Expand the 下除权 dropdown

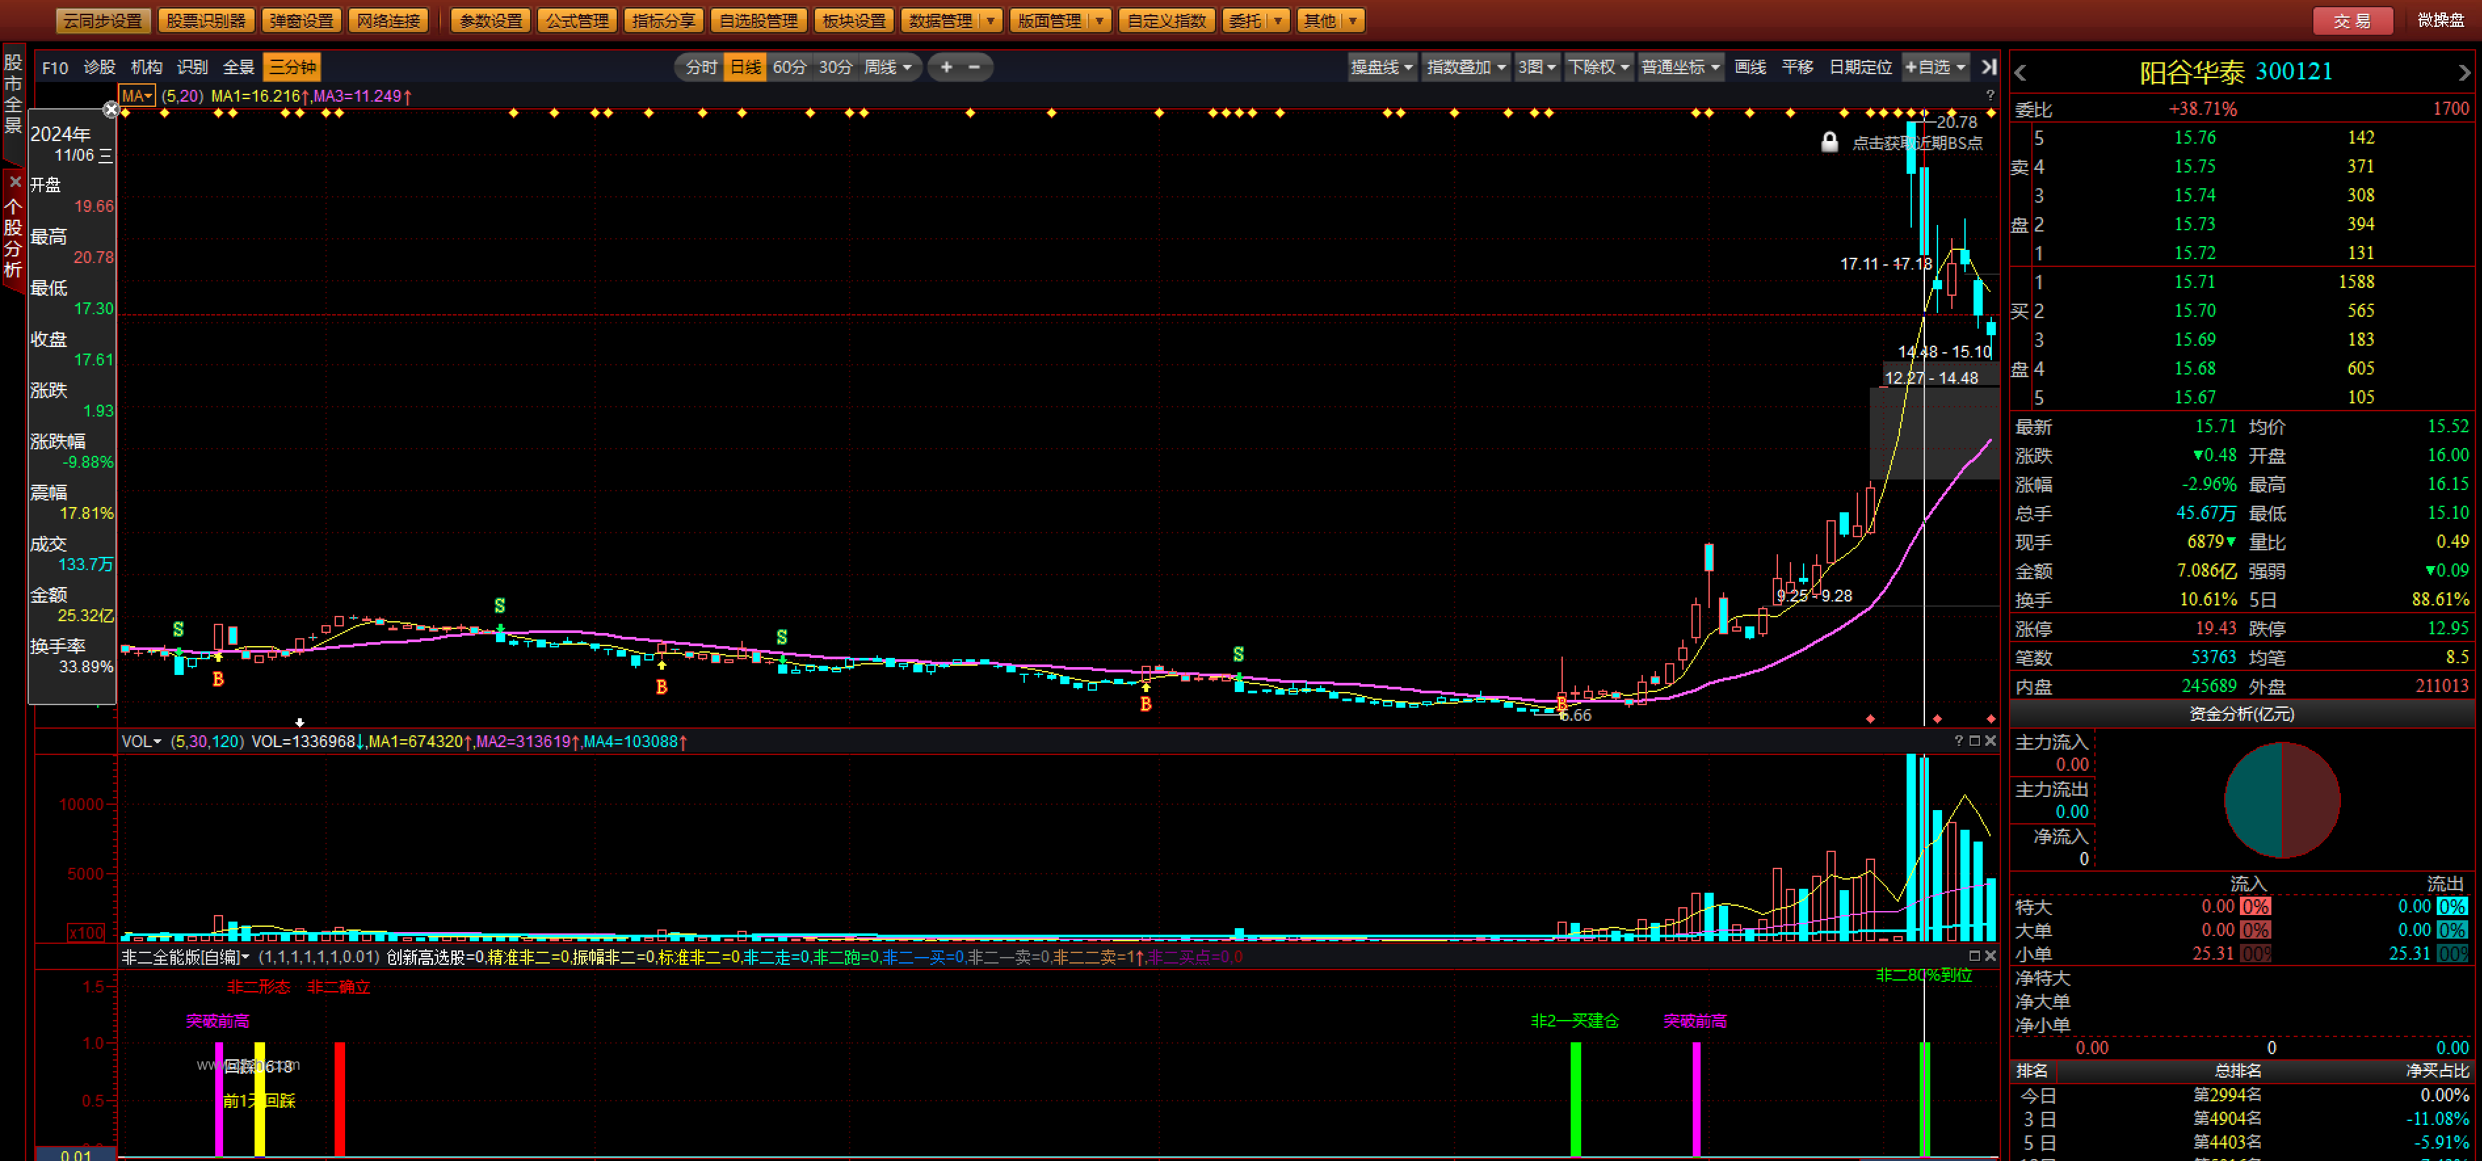pyautogui.click(x=1598, y=68)
